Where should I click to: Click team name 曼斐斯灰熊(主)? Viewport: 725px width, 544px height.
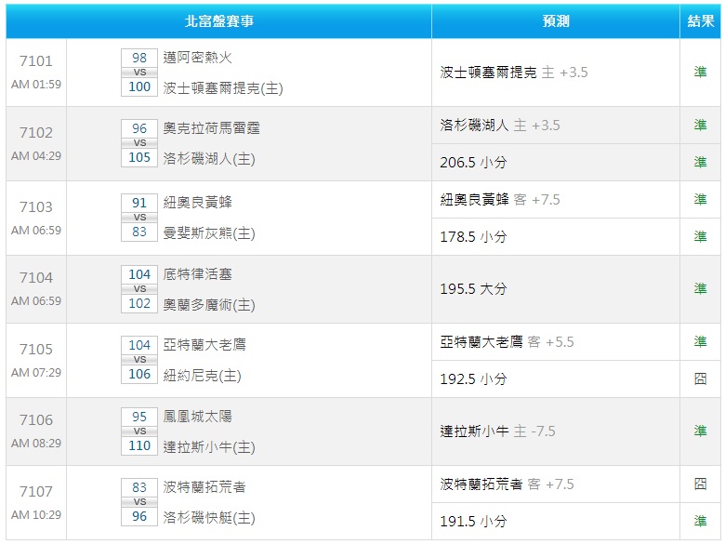point(209,233)
